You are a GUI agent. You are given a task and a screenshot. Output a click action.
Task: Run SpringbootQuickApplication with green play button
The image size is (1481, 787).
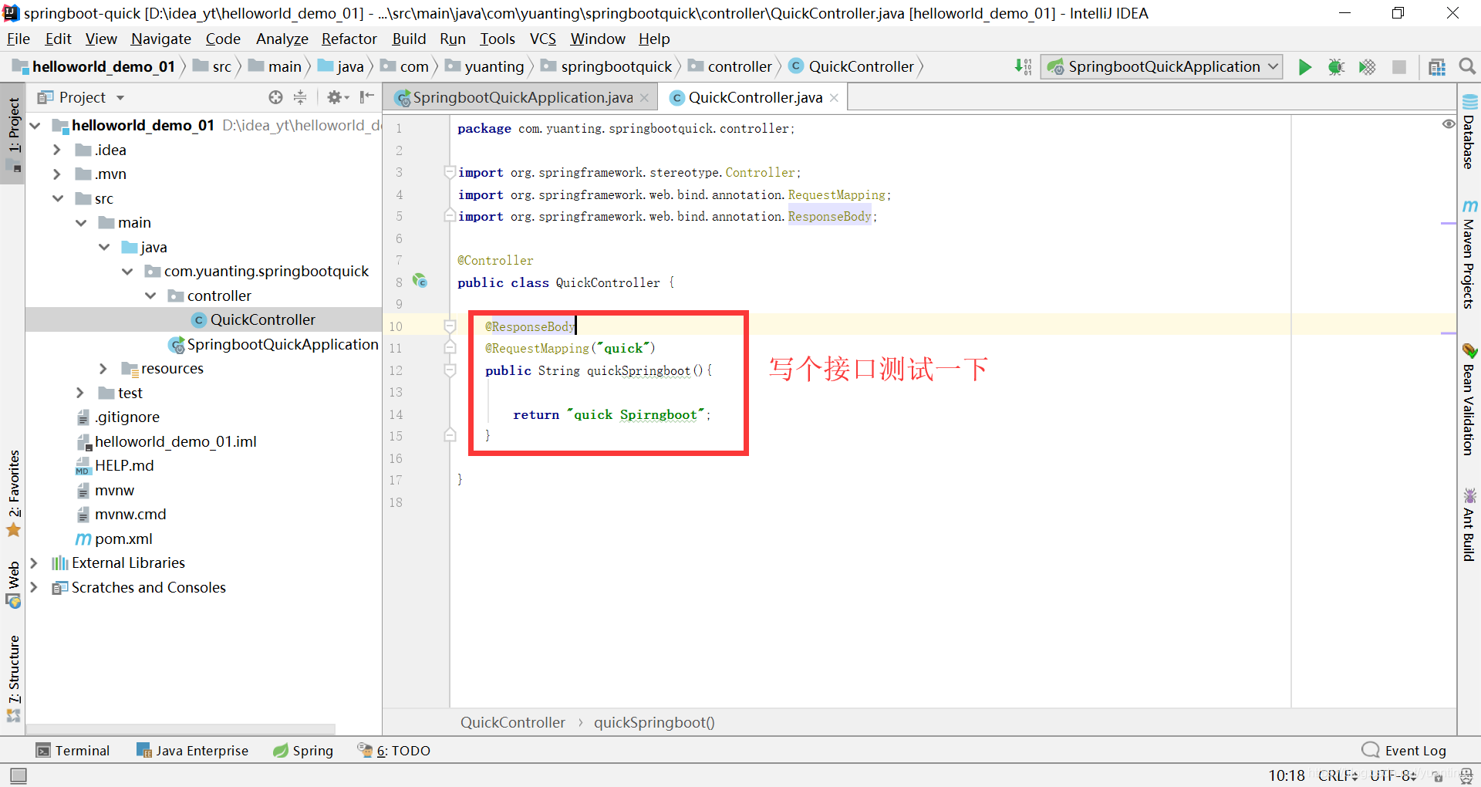[x=1304, y=67]
